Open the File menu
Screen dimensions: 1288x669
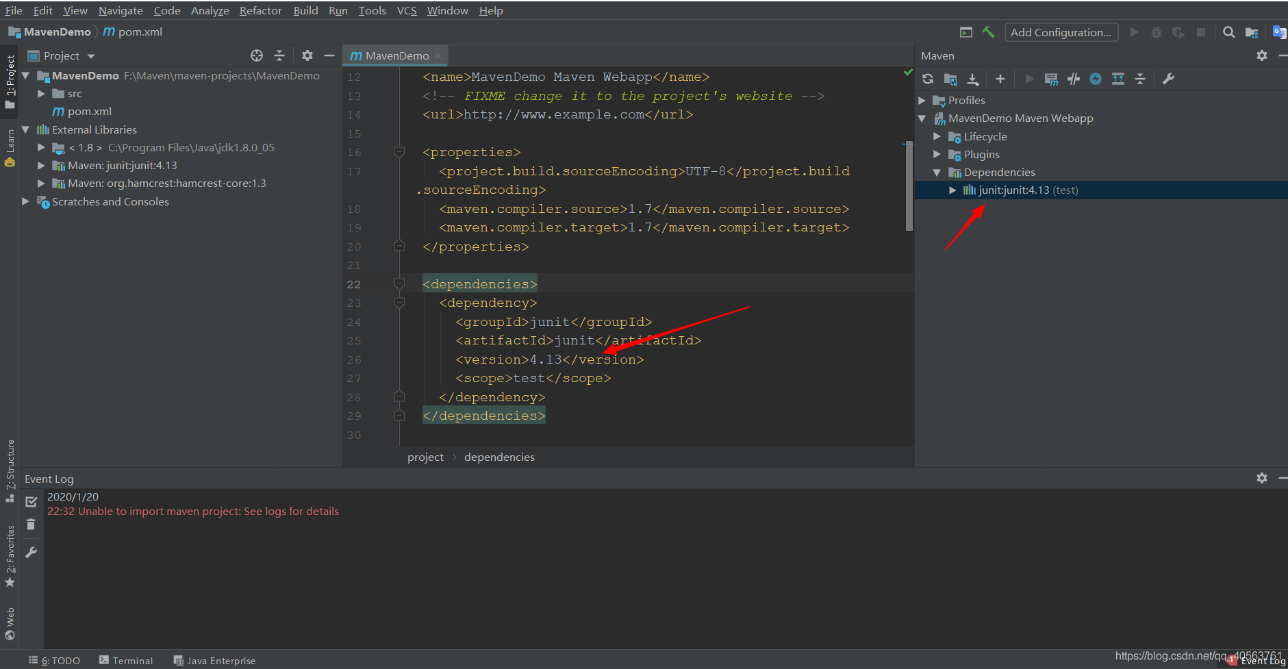pyautogui.click(x=14, y=10)
